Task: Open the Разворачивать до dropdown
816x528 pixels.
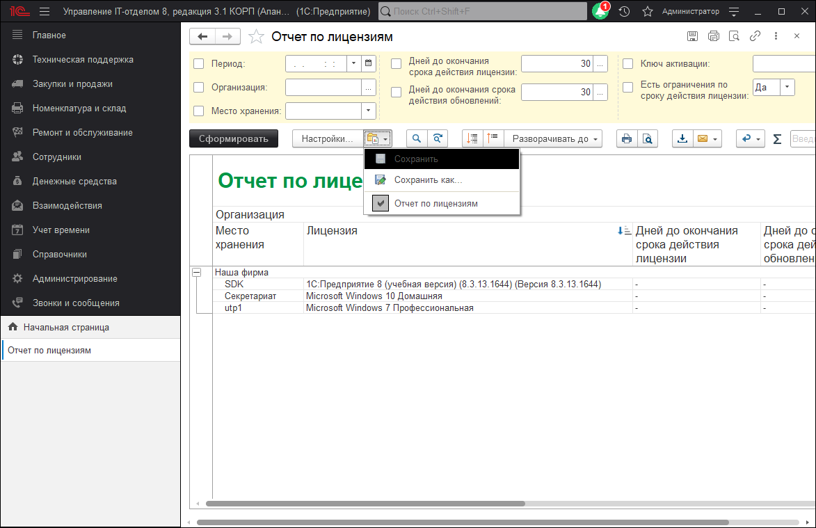Action: point(554,138)
